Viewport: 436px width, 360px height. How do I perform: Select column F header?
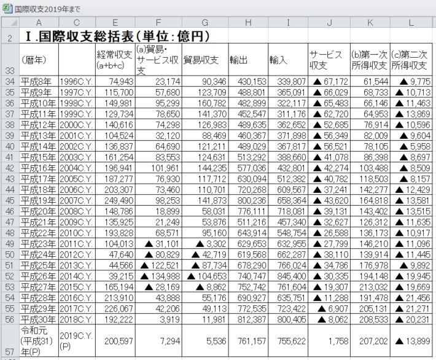coord(158,22)
